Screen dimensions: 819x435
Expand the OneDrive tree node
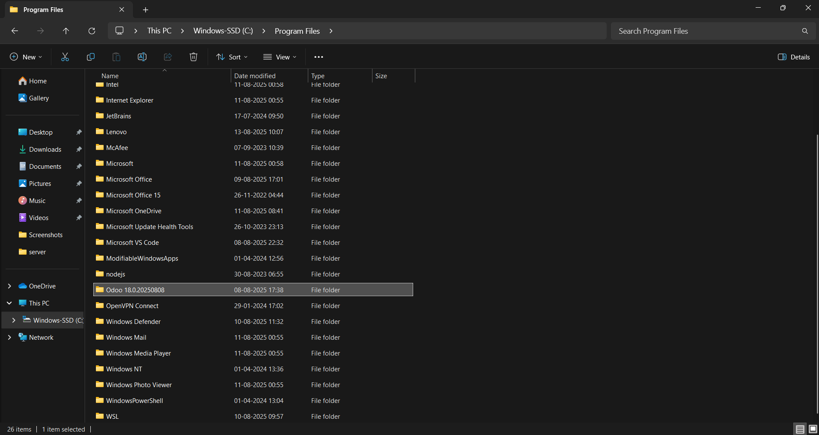pyautogui.click(x=9, y=286)
